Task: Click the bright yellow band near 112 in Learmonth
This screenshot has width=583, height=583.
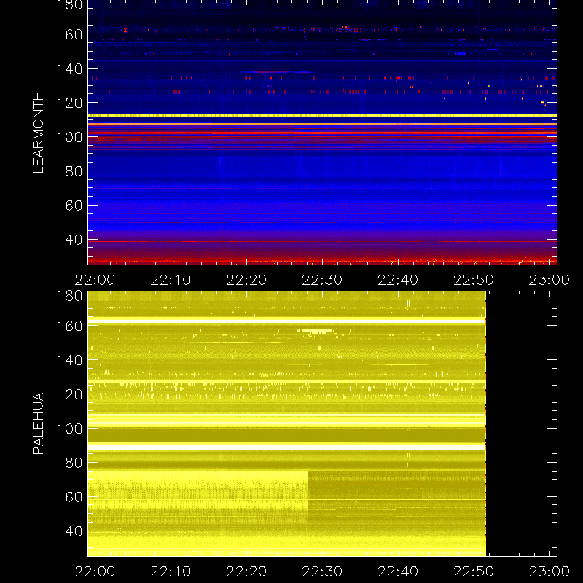Action: [x=322, y=116]
